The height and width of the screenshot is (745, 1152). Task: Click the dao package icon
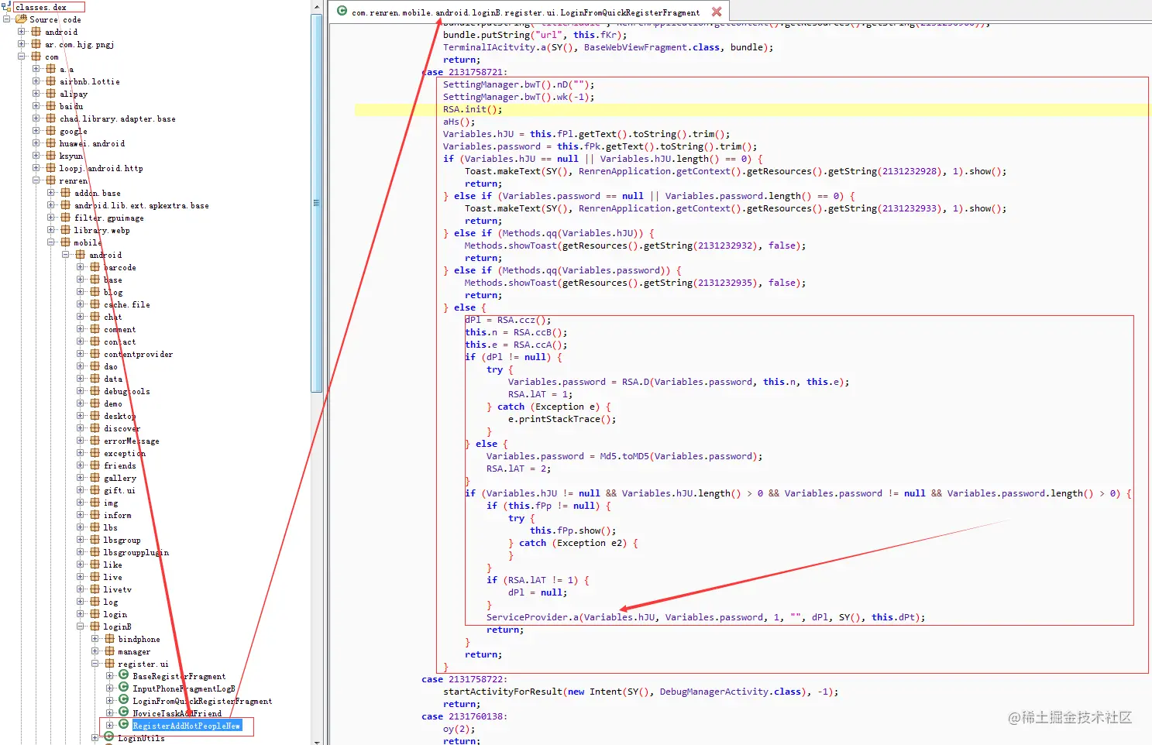(x=95, y=366)
